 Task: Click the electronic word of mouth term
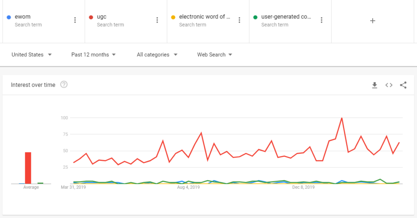click(204, 17)
